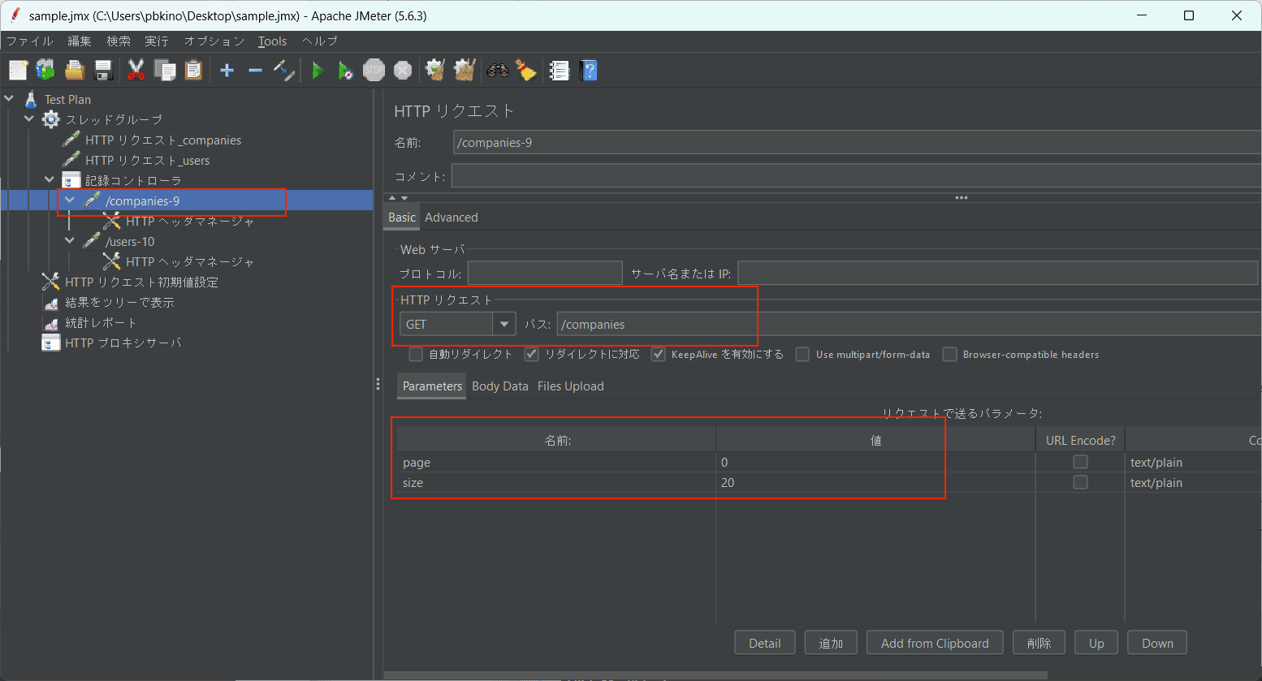Viewport: 1262px width, 681px height.
Task: Click the 統計レポート listener icon
Action: (x=51, y=322)
